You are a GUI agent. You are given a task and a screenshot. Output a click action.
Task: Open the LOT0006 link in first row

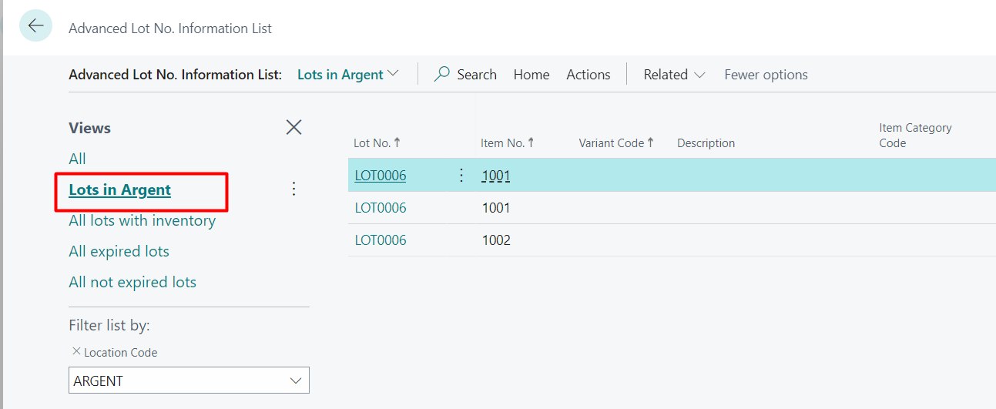click(x=381, y=176)
